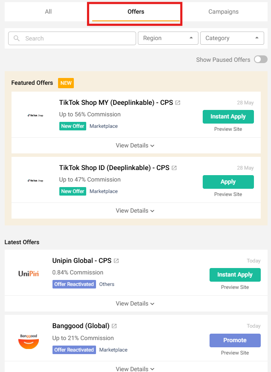The height and width of the screenshot is (372, 271).
Task: Instant Apply to TikTok Shop MY offer
Action: coord(228,117)
